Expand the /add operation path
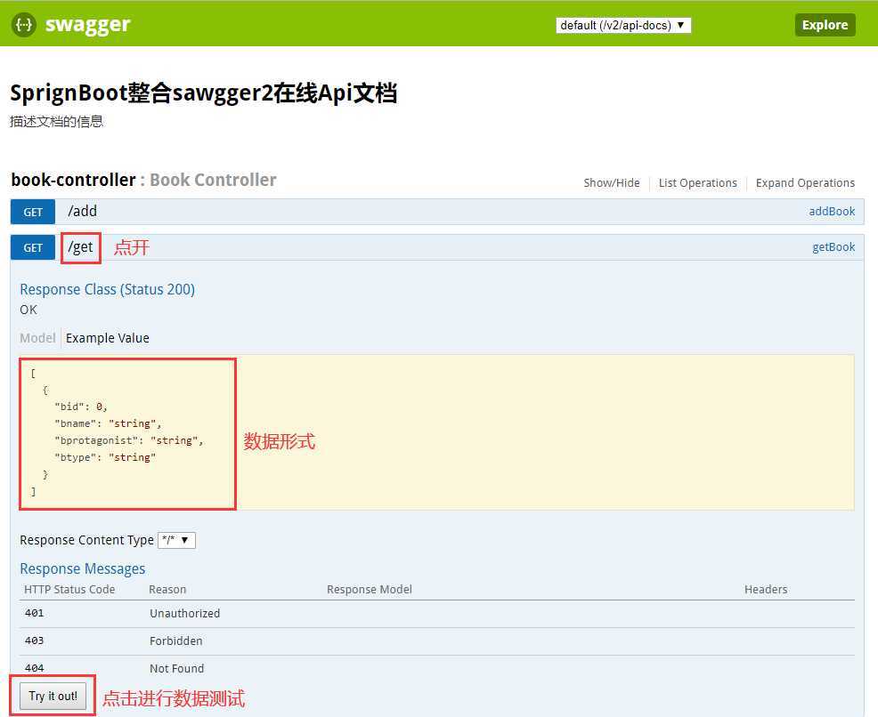Image resolution: width=878 pixels, height=717 pixels. coord(82,211)
